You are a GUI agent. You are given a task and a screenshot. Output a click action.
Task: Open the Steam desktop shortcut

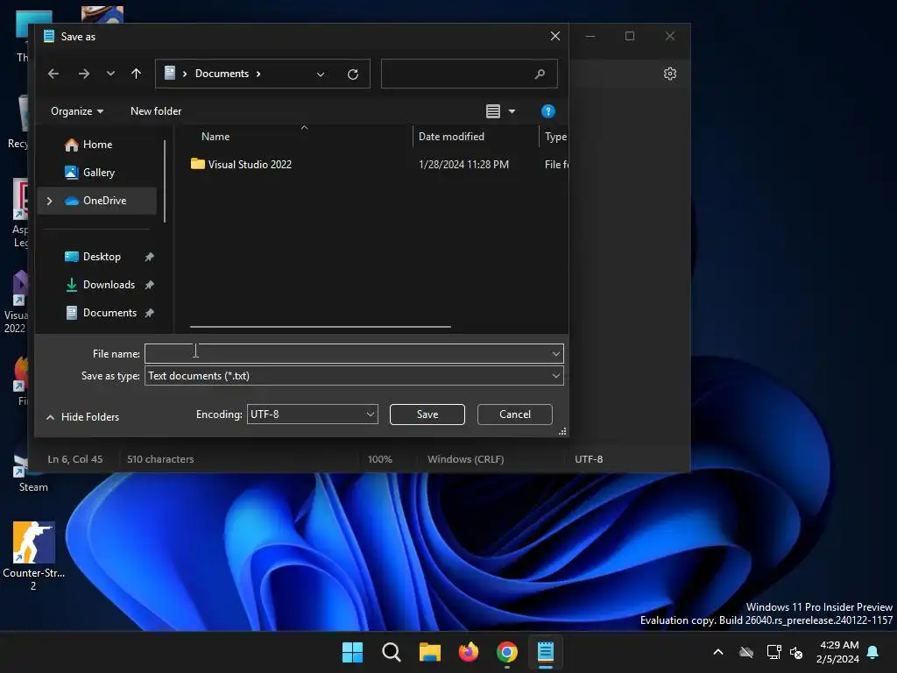pos(33,472)
